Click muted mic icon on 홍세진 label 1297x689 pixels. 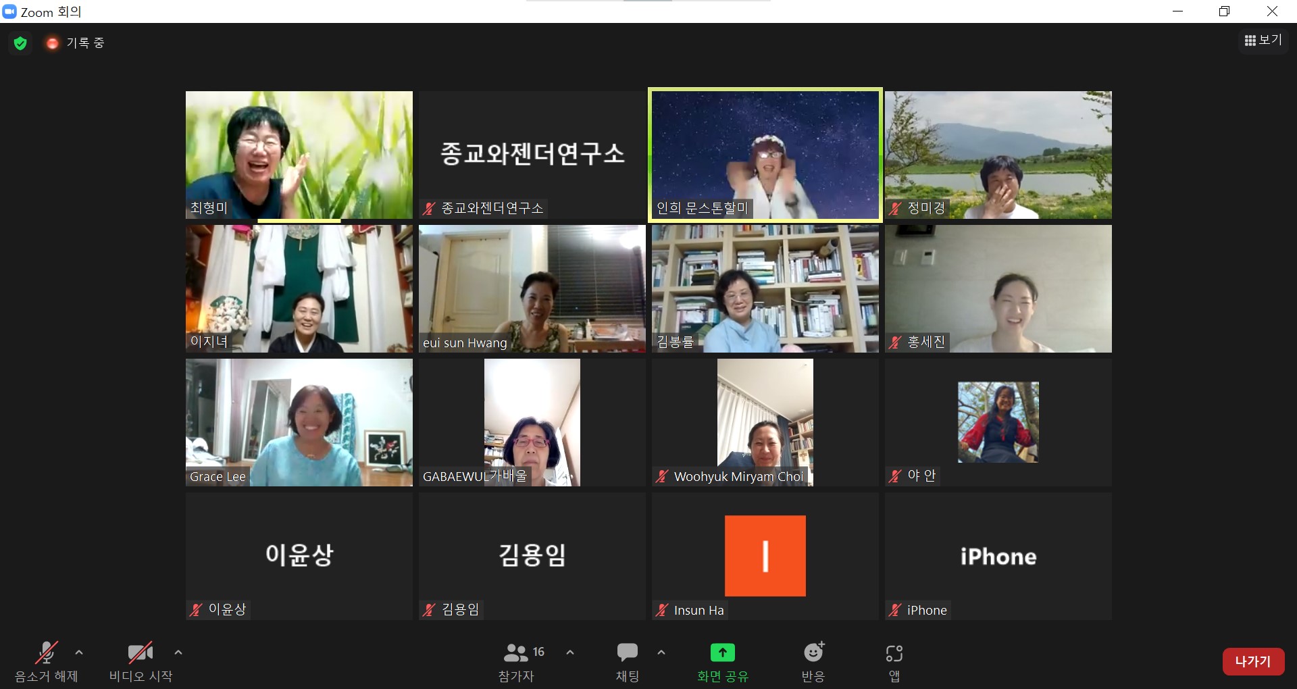895,342
